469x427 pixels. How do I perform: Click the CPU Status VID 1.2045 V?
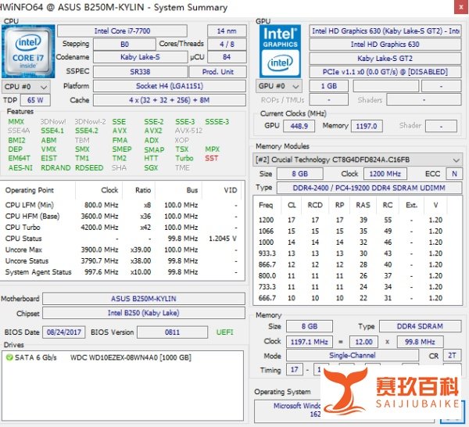(x=223, y=239)
